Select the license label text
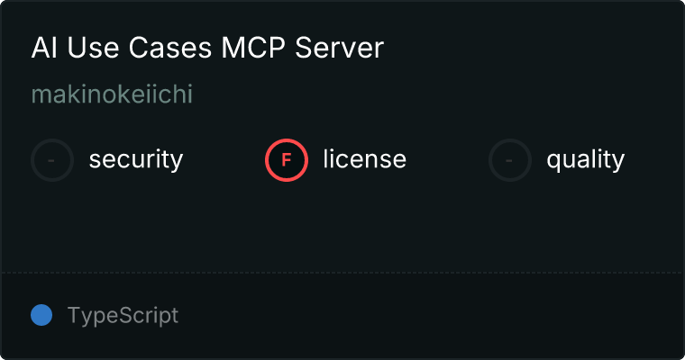 click(365, 158)
